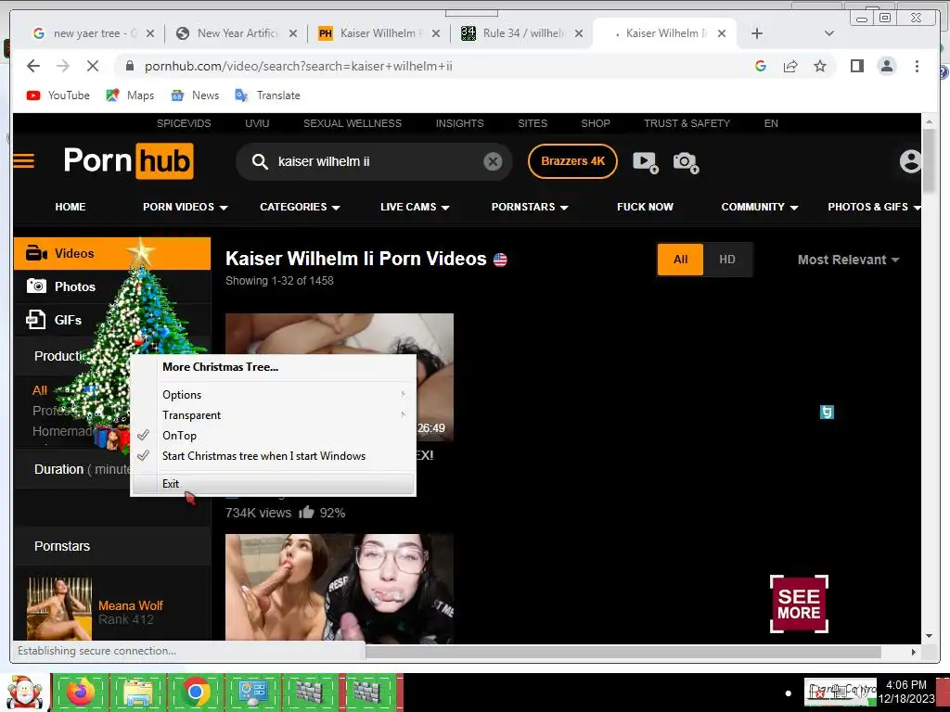The height and width of the screenshot is (712, 950).
Task: Click the magnifier icon in the site search box
Action: pos(260,161)
